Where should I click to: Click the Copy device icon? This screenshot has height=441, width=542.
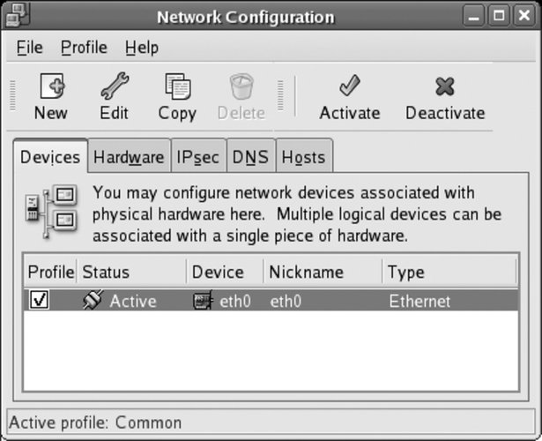[177, 87]
